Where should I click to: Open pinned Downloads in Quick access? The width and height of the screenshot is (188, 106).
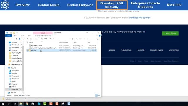(x=15, y=45)
